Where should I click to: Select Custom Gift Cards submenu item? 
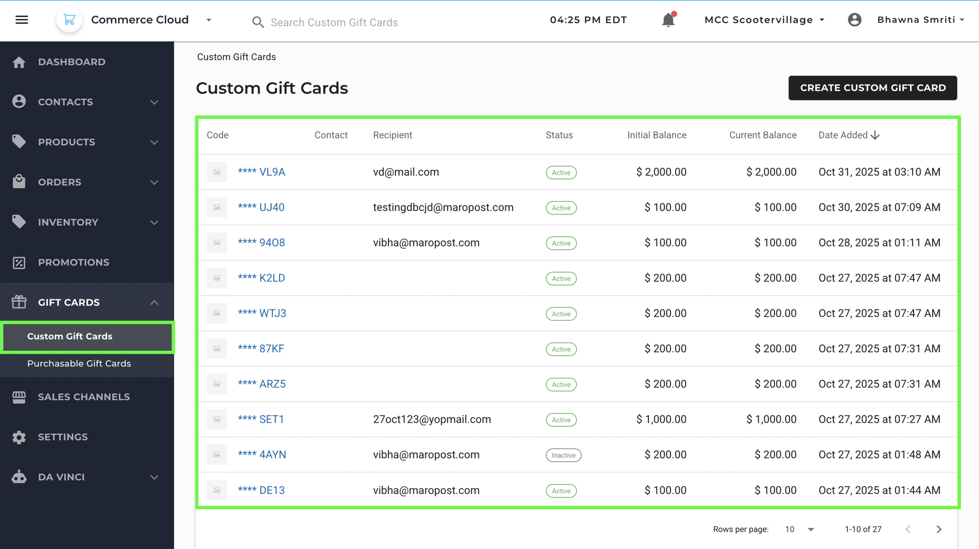87,336
